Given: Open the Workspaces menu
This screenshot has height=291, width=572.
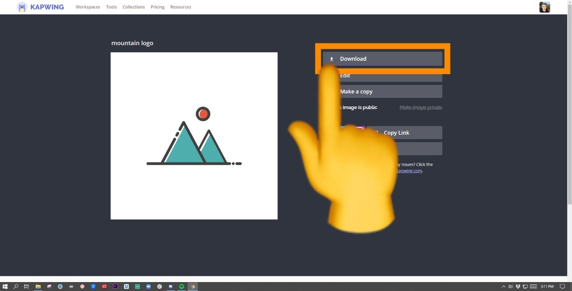Looking at the screenshot, I should tap(88, 7).
